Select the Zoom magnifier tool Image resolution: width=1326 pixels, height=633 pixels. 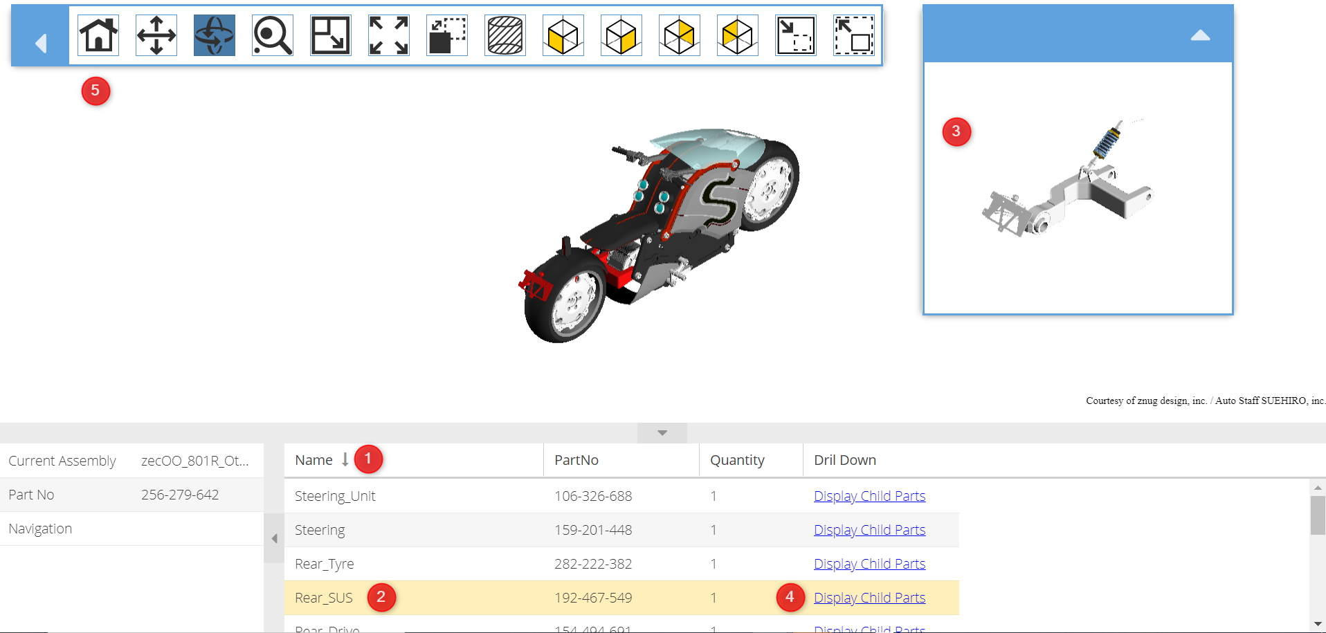tap(273, 35)
